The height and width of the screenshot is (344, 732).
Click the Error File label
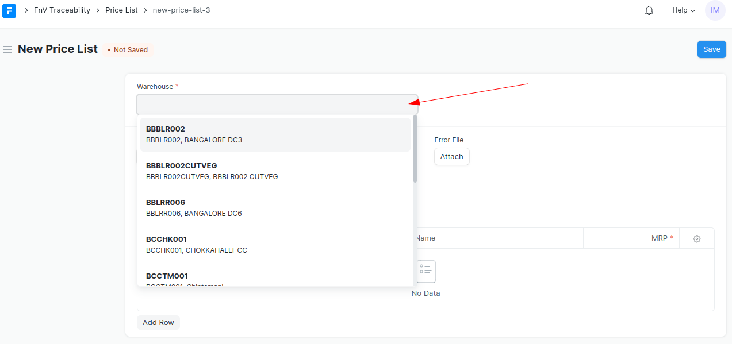[x=449, y=140]
